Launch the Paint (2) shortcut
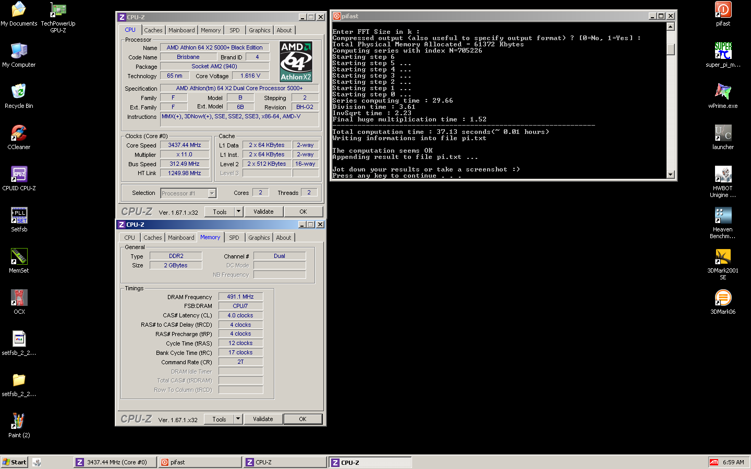 click(x=19, y=421)
